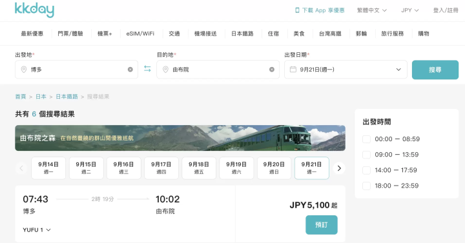
Task: Select the 9月20日 週日 date tab
Action: 274,168
